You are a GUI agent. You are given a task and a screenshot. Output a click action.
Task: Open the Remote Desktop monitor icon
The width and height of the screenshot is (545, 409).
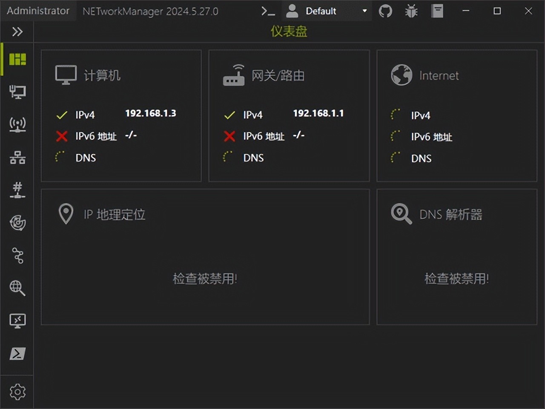(x=17, y=321)
